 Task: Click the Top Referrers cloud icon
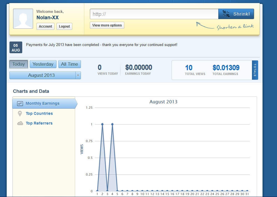(20, 123)
